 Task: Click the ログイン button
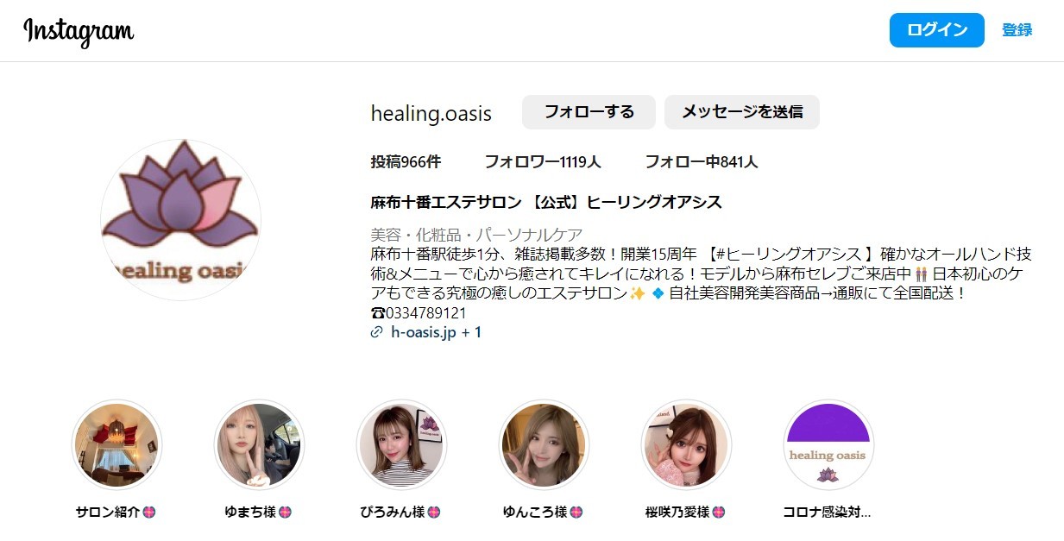[x=937, y=30]
